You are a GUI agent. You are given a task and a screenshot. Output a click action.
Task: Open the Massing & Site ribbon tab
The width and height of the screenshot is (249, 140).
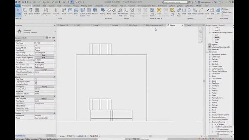tap(86, 6)
